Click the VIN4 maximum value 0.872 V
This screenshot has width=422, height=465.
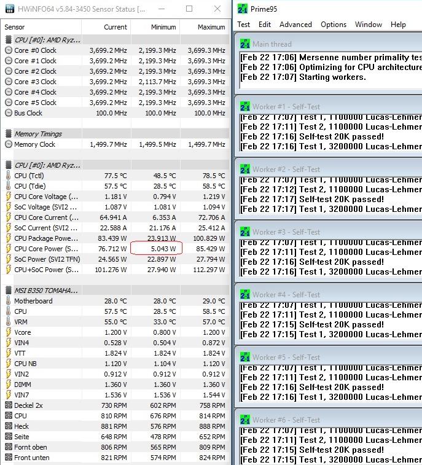click(214, 343)
